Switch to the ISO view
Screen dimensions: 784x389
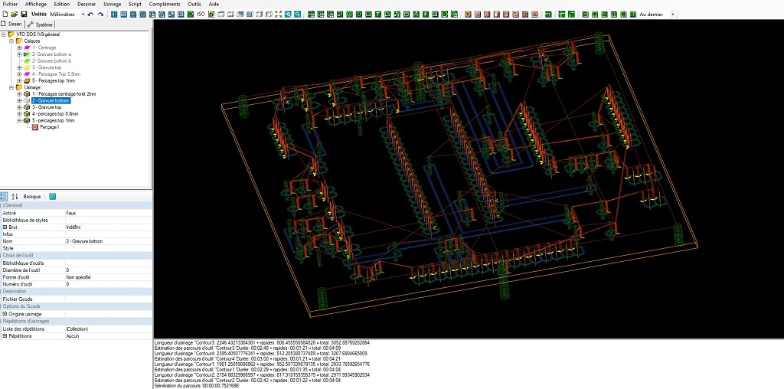[201, 14]
